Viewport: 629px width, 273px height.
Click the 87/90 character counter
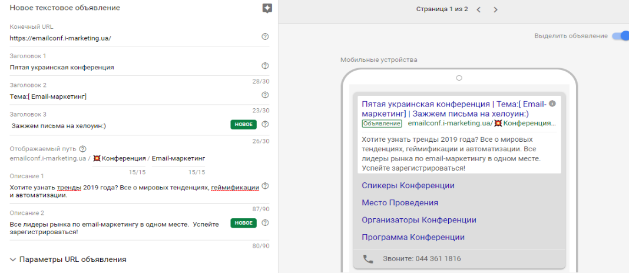point(261,209)
